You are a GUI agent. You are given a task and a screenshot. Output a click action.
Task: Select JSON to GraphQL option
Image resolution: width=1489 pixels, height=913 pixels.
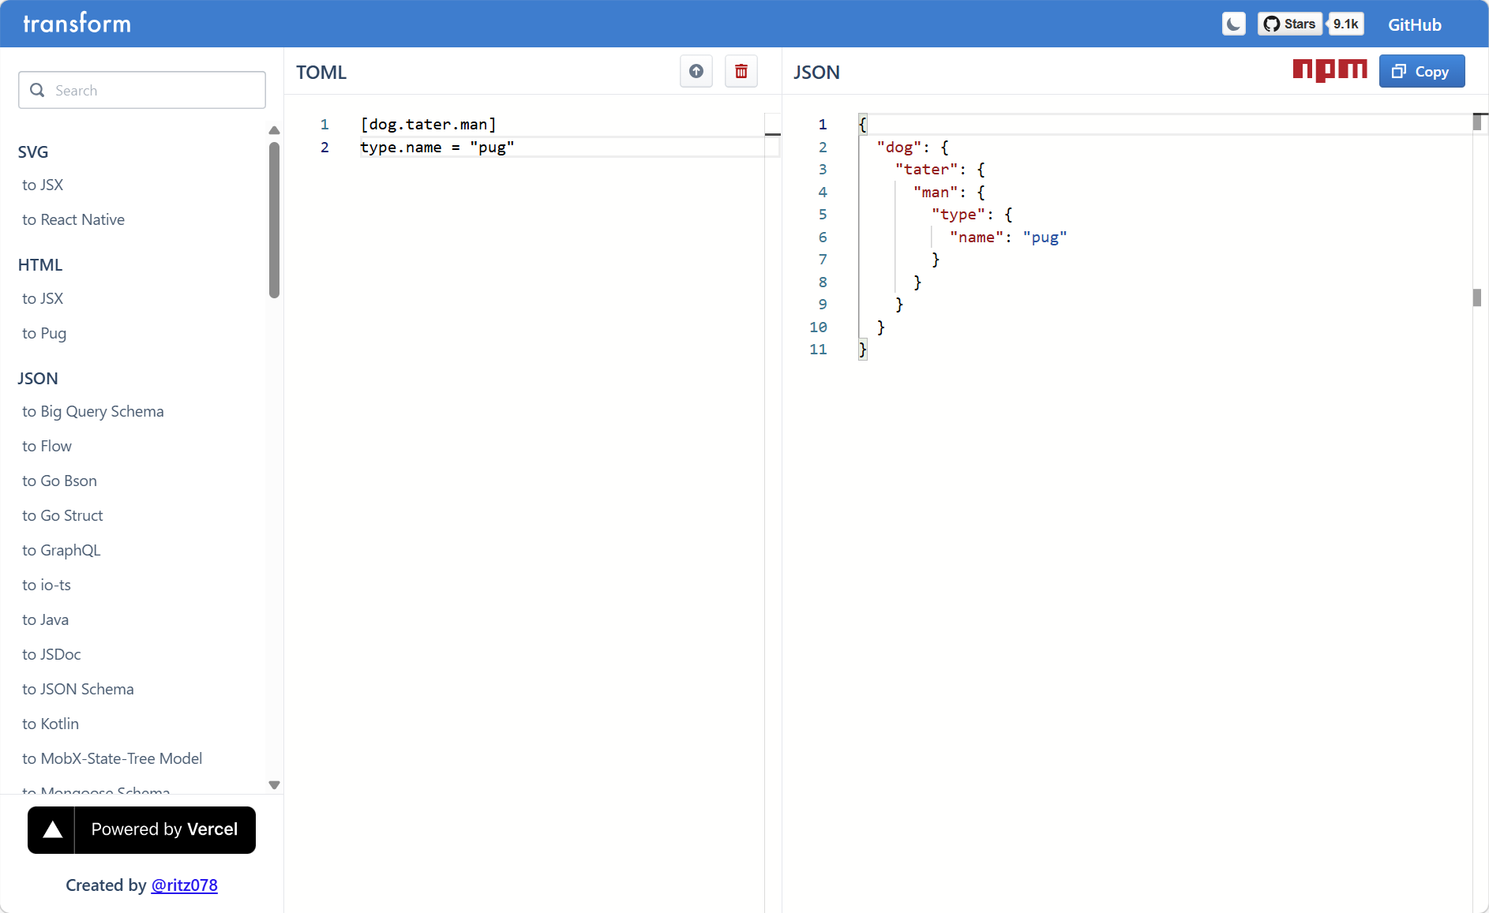62,551
